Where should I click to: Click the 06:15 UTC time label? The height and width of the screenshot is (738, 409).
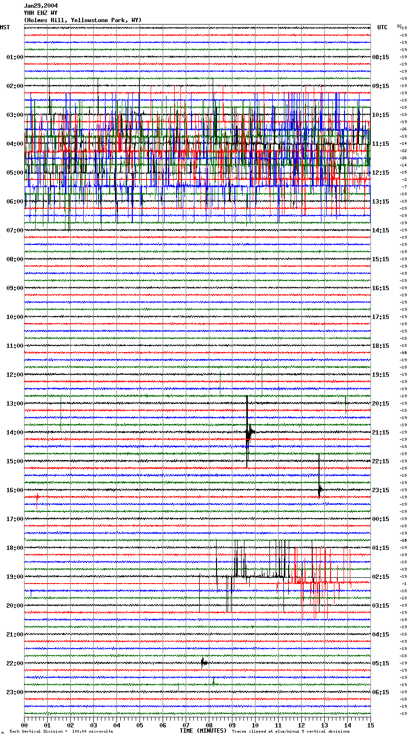(x=381, y=692)
